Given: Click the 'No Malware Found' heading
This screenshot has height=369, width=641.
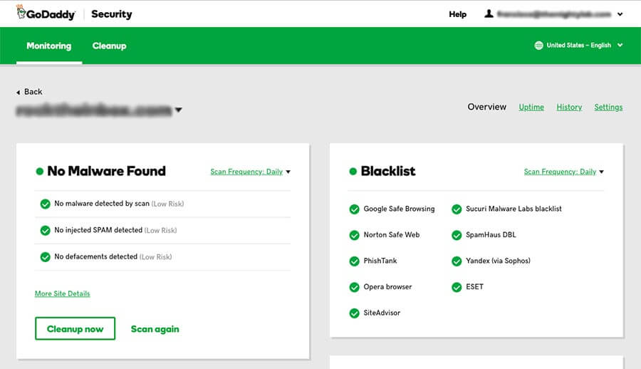Looking at the screenshot, I should [x=106, y=171].
